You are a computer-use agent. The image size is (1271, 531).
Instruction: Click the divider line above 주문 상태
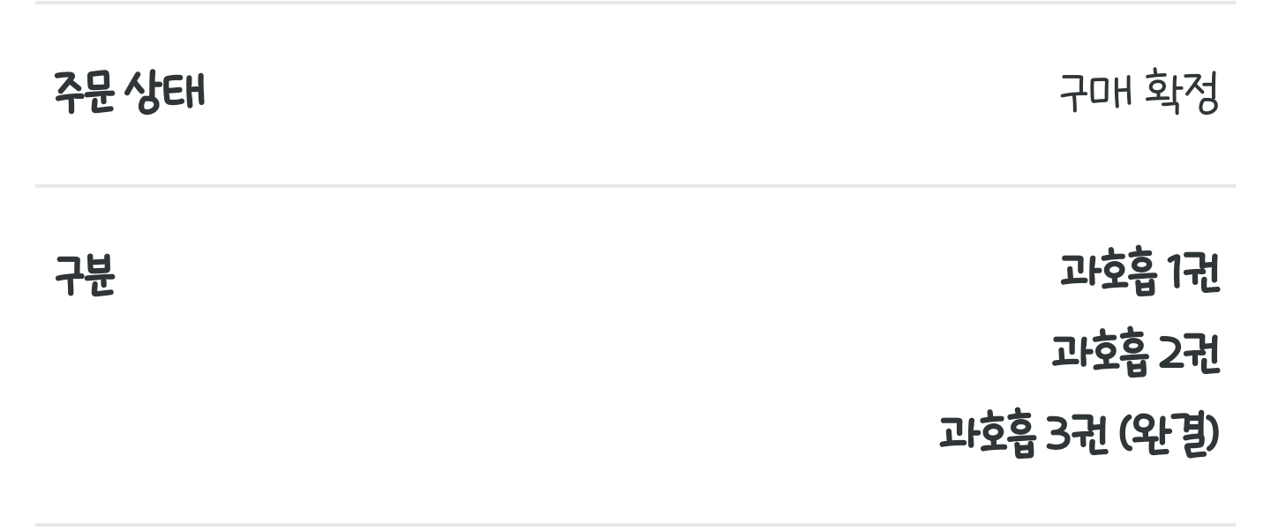coord(635,3)
